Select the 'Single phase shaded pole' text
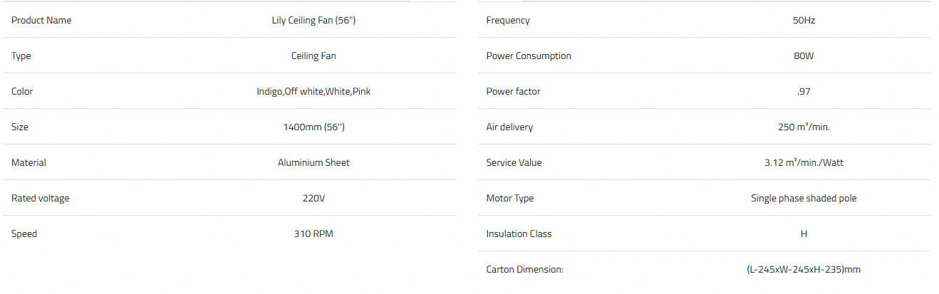Screen dimensions: 939x294 (804, 199)
